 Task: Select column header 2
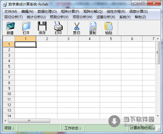click(x=47, y=39)
